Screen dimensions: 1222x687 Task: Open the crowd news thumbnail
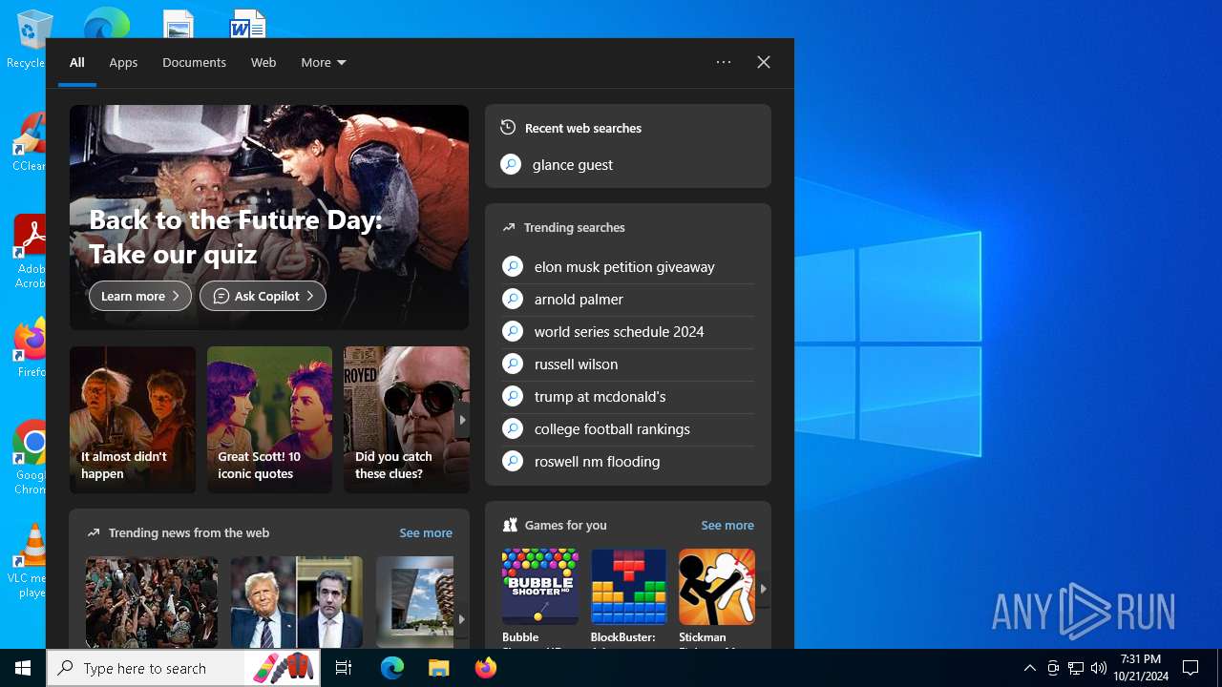click(152, 602)
